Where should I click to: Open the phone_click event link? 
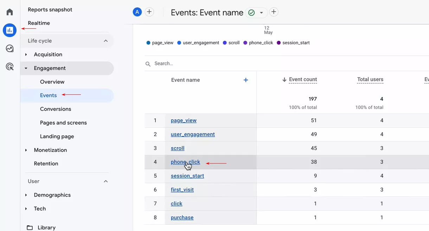(185, 162)
